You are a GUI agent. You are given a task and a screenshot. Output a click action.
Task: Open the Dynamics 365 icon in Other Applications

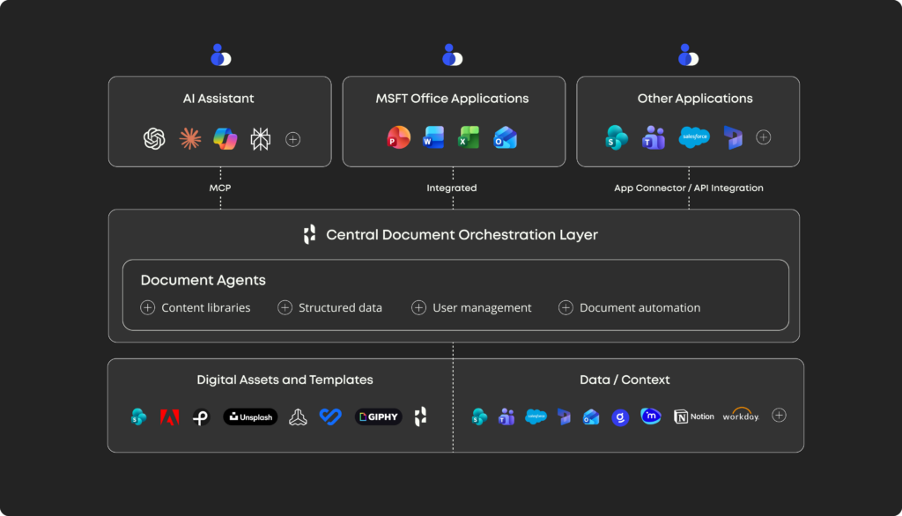[733, 137]
